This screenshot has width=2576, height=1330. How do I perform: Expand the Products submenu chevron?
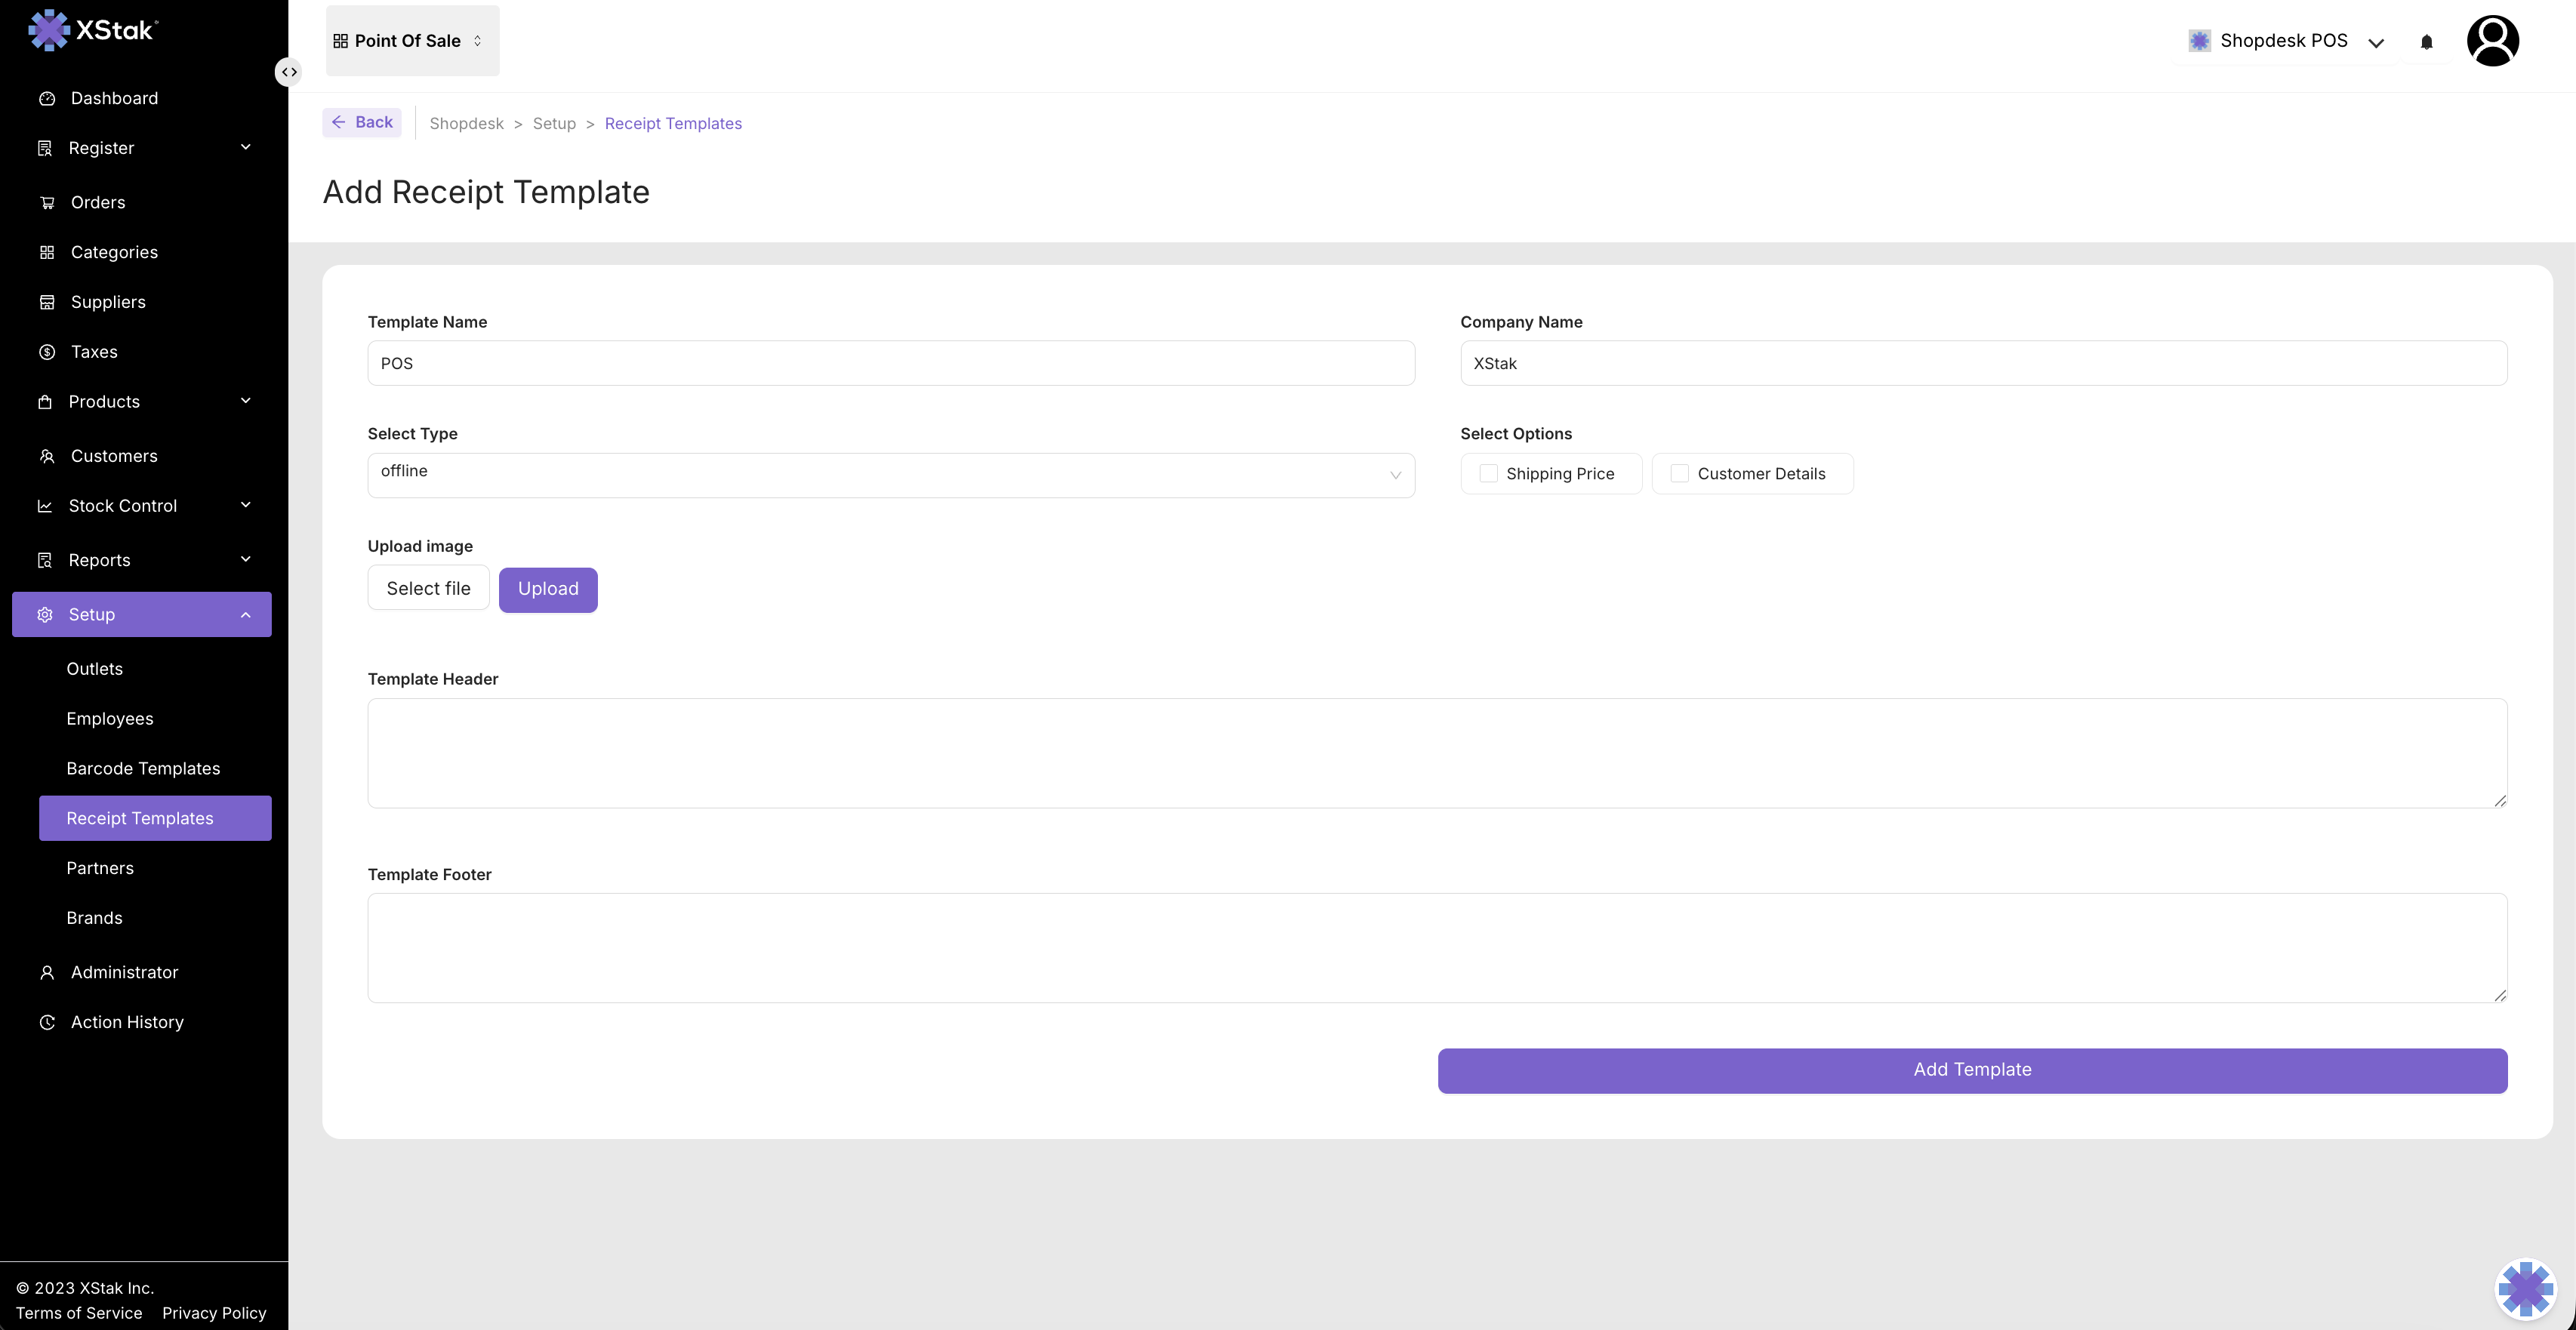(x=246, y=401)
